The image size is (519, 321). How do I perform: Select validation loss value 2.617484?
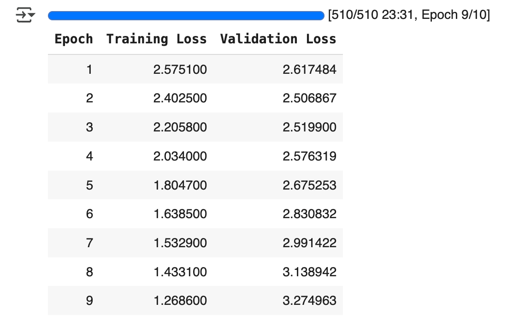point(310,70)
